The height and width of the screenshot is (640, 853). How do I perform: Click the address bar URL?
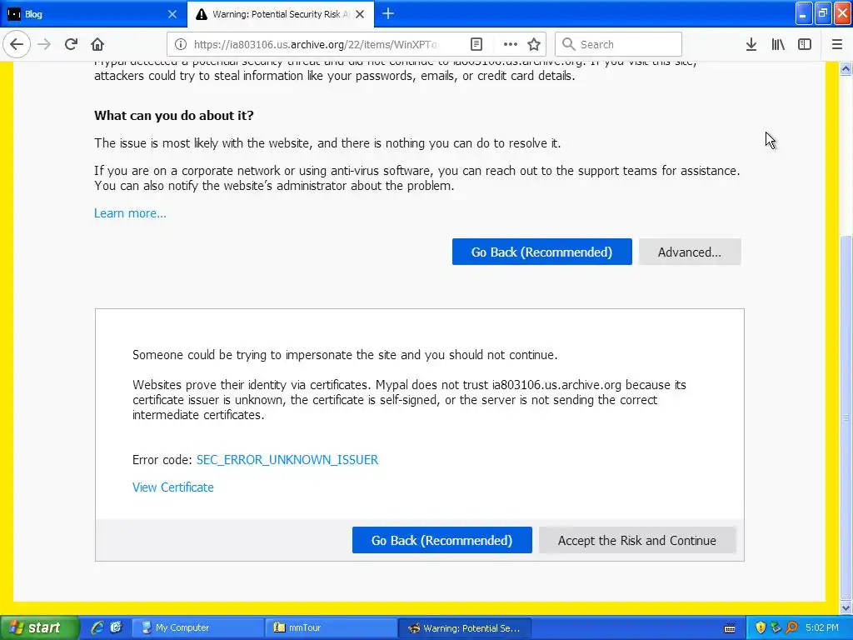point(316,44)
